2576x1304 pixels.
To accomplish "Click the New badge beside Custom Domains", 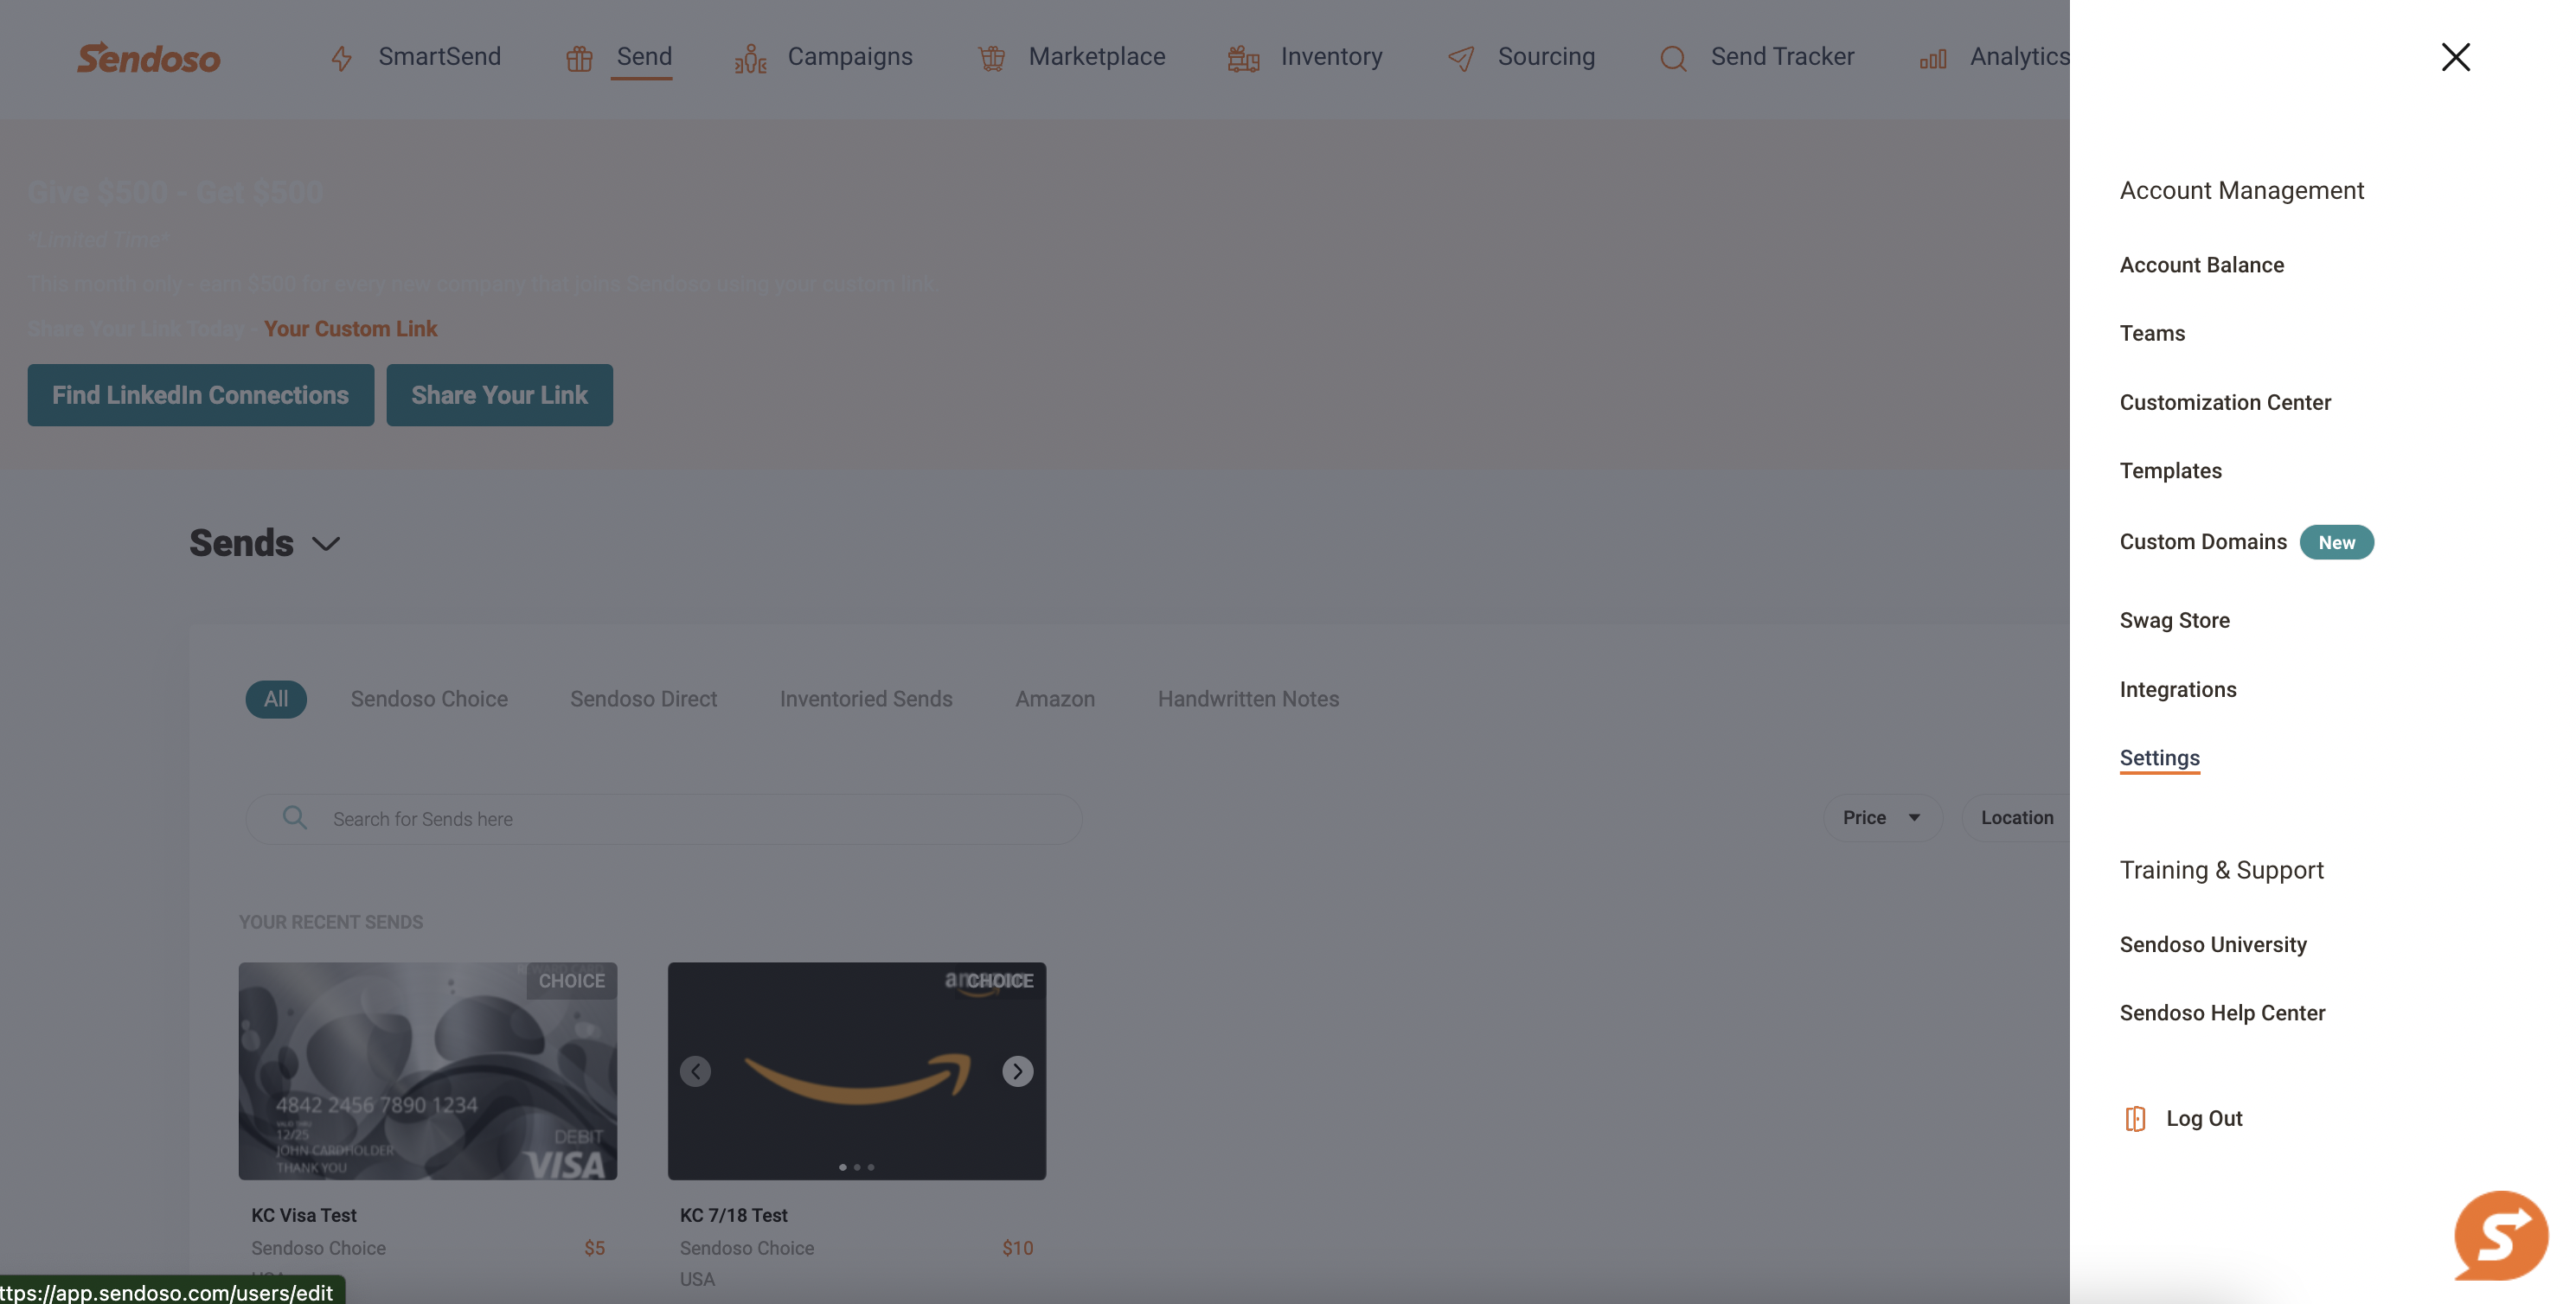I will point(2336,542).
